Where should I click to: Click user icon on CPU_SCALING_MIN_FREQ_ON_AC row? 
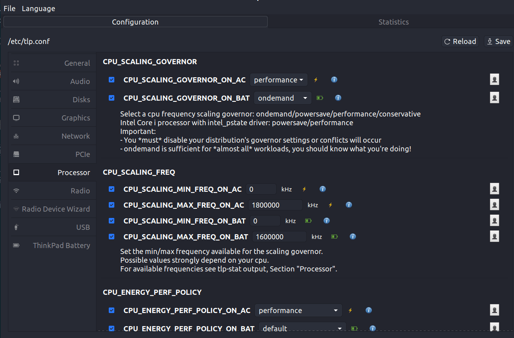[494, 189]
